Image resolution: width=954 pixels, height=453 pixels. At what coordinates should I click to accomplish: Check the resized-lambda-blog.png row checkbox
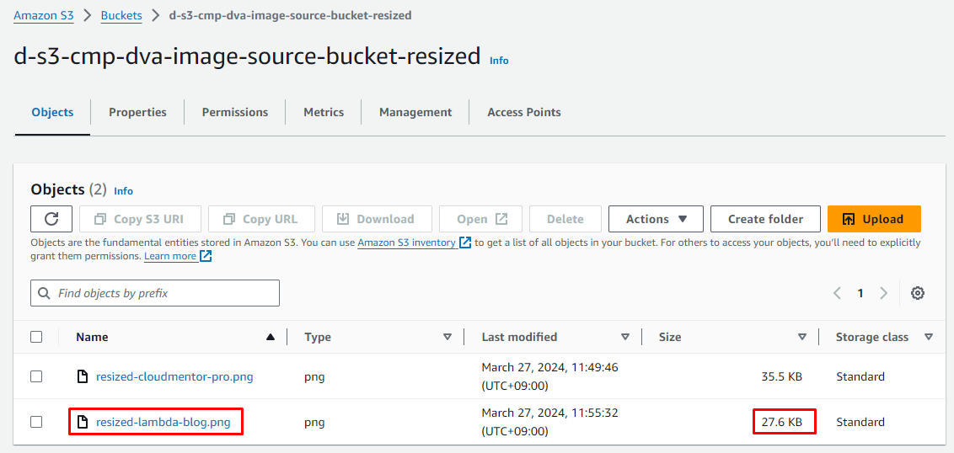click(36, 422)
